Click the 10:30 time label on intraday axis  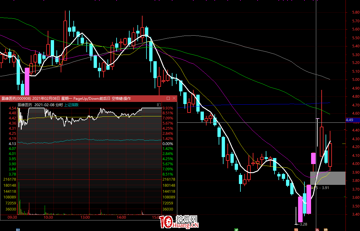click(48, 217)
